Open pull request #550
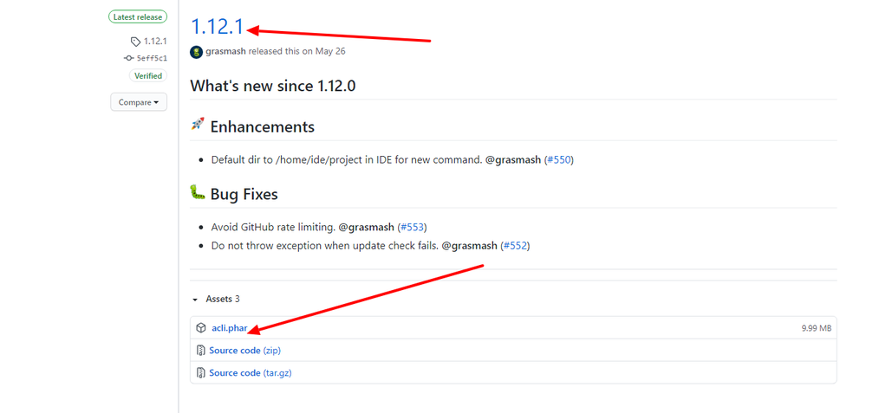 (558, 160)
